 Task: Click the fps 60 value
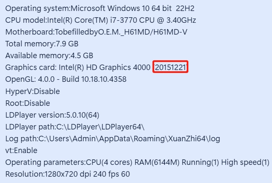coord(119,174)
